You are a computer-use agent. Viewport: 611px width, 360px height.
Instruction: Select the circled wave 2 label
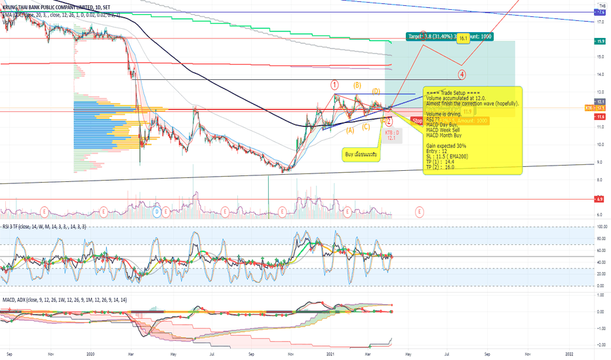pos(389,121)
